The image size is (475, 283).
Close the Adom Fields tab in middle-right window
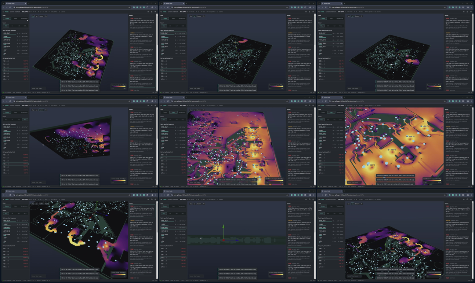tap(342, 98)
